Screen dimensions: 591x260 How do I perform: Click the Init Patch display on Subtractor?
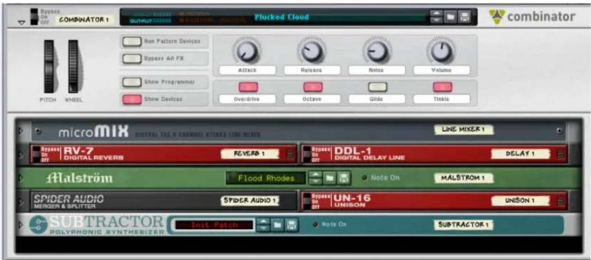(214, 225)
